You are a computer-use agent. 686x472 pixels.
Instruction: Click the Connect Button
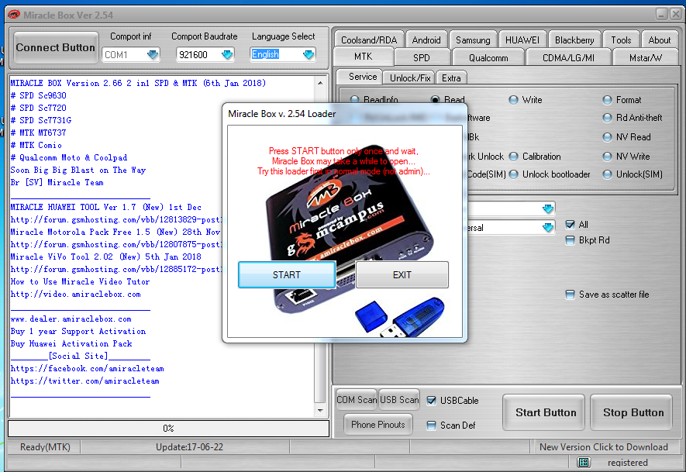coord(56,48)
